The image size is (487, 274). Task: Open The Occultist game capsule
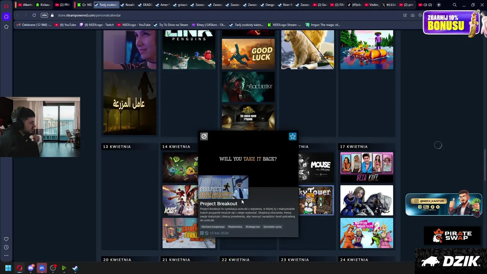tap(248, 87)
